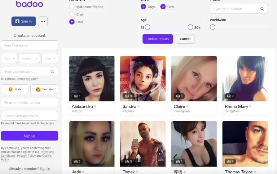Select the Female gender option
The image size is (277, 174).
tap(44, 89)
